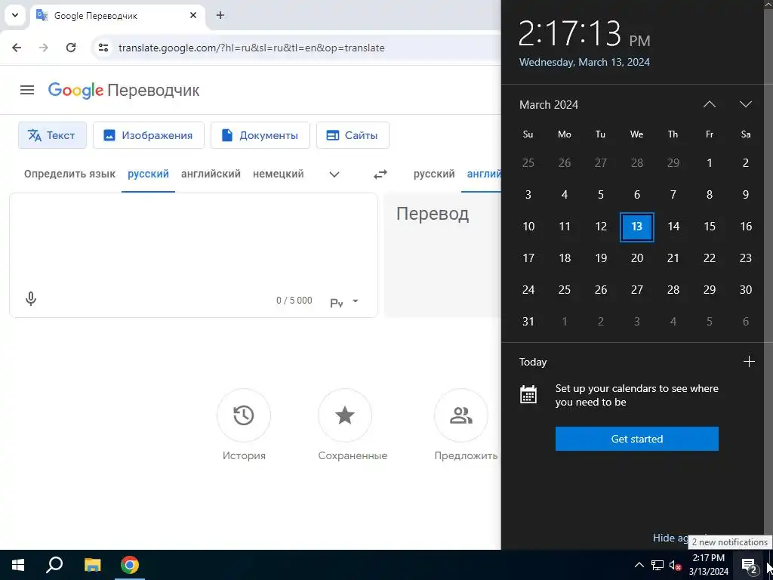Viewport: 773px width, 580px height.
Task: Select March 13 in the calendar
Action: (x=637, y=227)
